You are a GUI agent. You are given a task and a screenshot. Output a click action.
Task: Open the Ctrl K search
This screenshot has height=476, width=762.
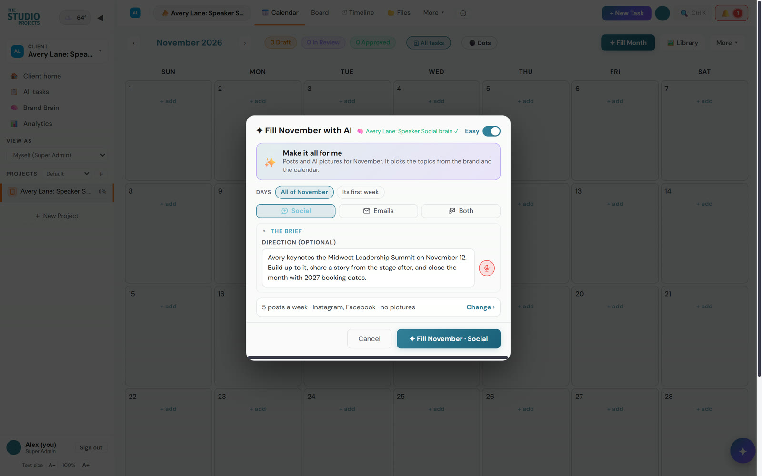pyautogui.click(x=693, y=13)
